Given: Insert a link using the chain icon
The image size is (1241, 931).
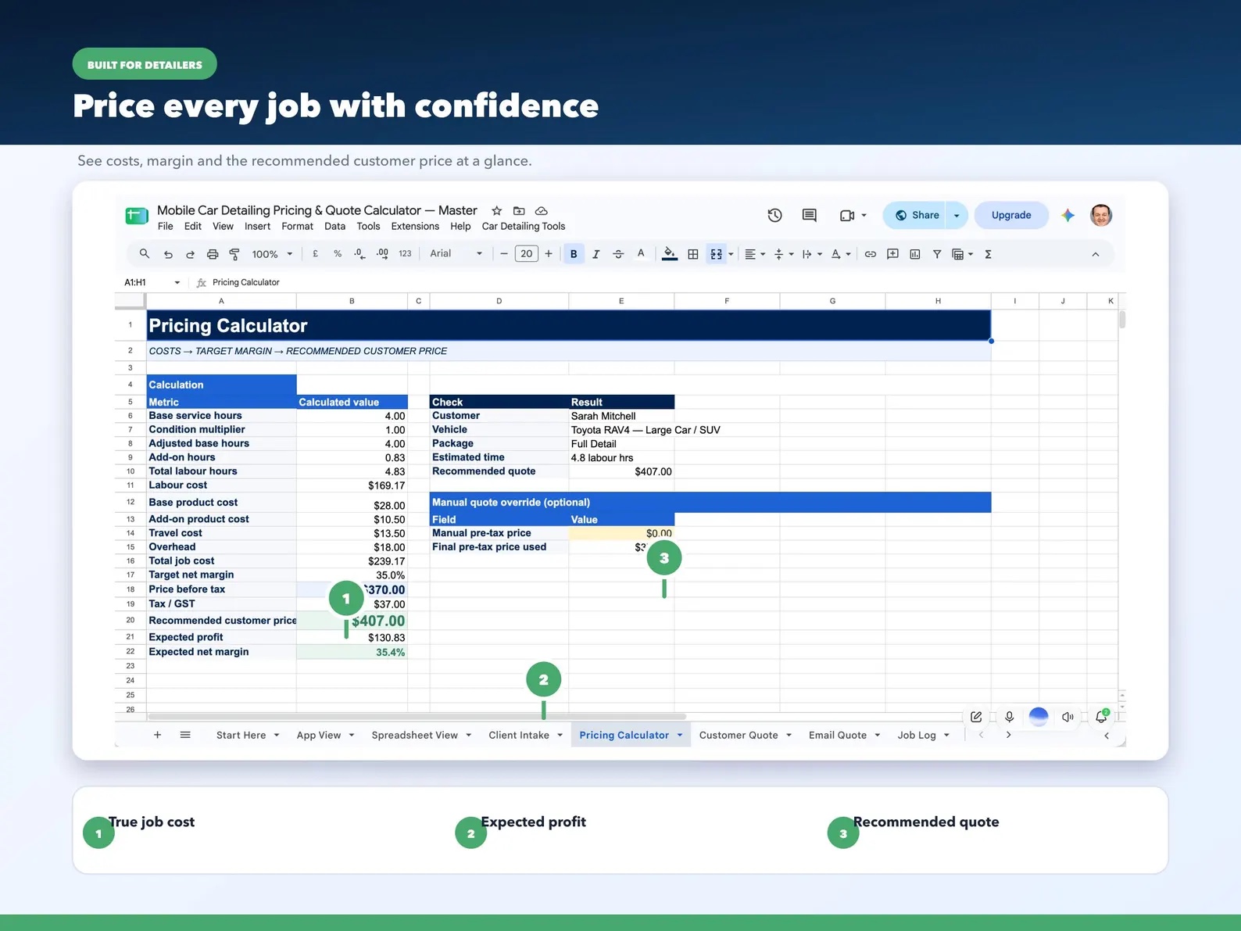Looking at the screenshot, I should (871, 254).
